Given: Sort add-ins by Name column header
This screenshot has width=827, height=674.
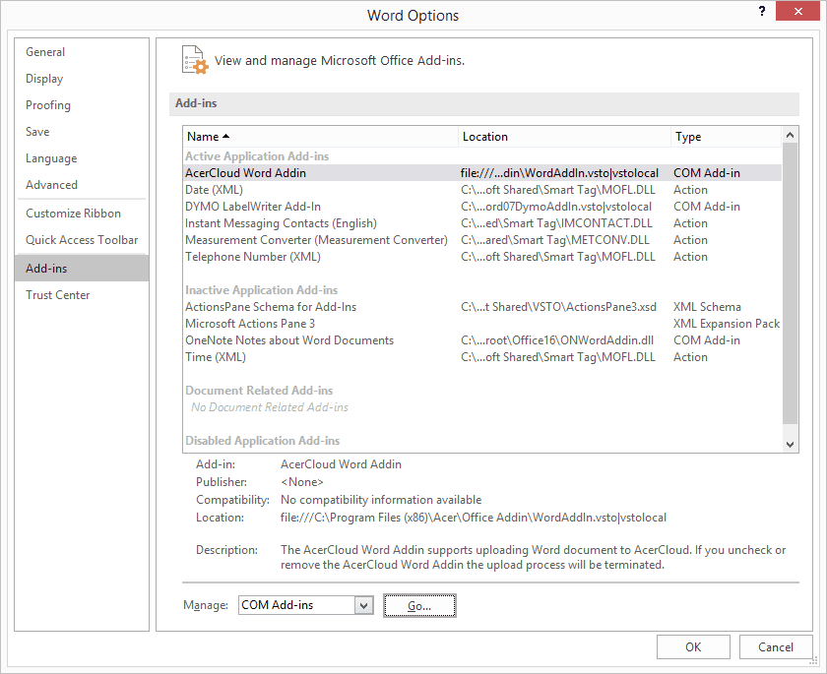Looking at the screenshot, I should point(321,137).
